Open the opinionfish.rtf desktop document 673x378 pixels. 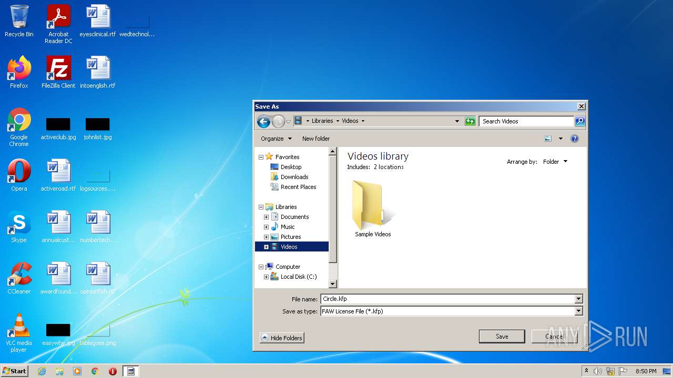[98, 279]
